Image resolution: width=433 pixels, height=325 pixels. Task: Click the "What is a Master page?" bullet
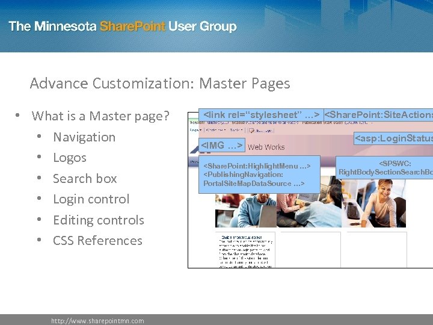click(100, 116)
